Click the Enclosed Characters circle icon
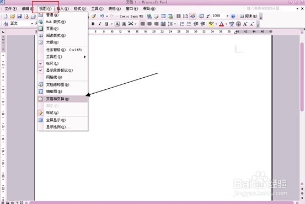Image resolution: width=305 pixels, height=204 pixels. point(238,24)
